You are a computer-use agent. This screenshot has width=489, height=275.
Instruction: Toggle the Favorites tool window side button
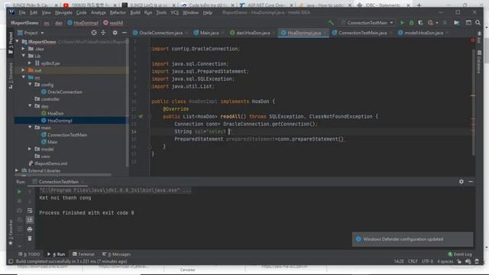click(x=11, y=232)
